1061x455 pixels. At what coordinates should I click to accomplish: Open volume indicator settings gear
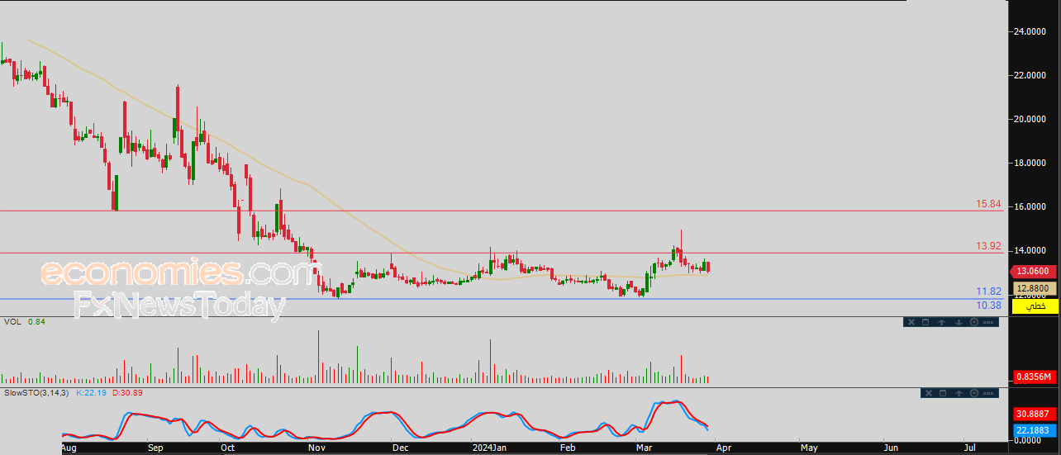pyautogui.click(x=973, y=322)
